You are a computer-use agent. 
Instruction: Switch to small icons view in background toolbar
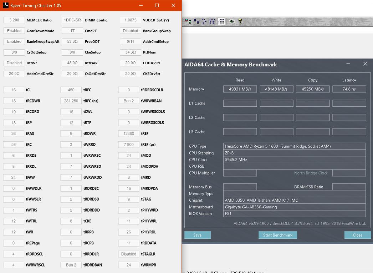click(196, 21)
